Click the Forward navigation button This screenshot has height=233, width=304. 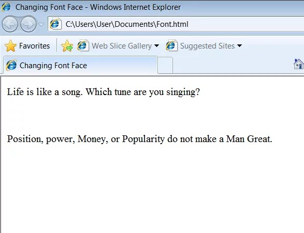28,24
